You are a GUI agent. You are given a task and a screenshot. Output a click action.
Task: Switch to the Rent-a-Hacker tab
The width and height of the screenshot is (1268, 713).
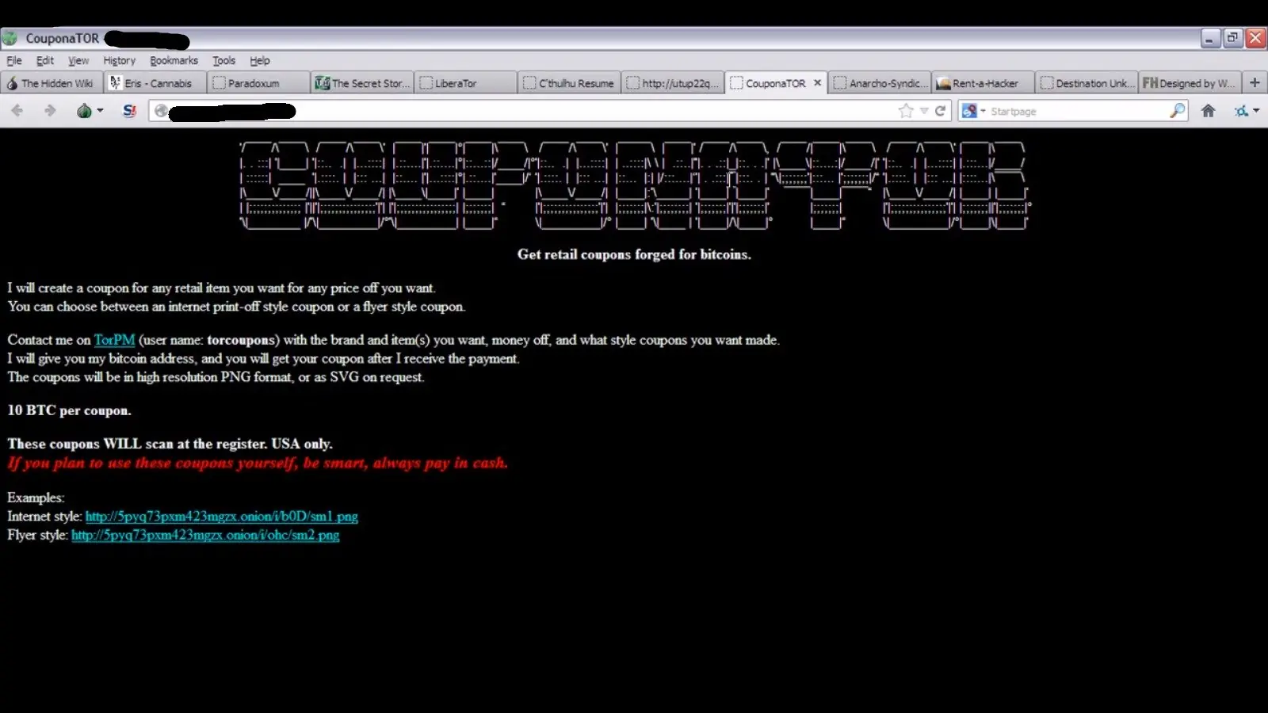click(983, 83)
